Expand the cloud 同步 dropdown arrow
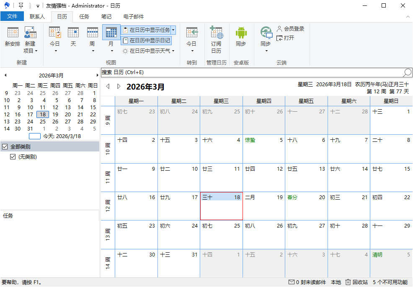413x287 pixels. [x=266, y=51]
